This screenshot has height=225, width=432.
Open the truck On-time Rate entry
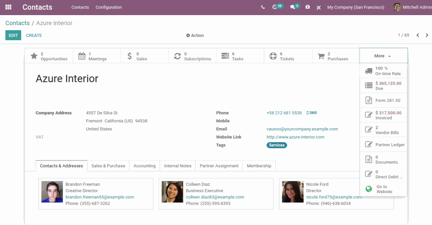pos(383,71)
